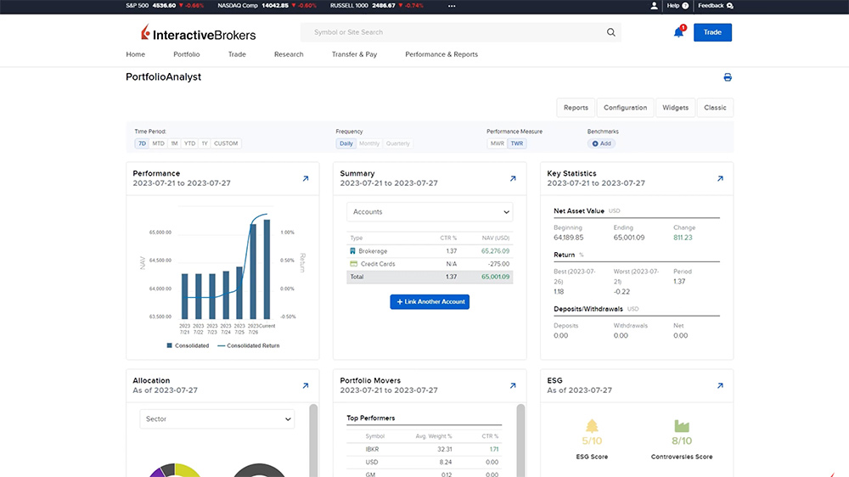Click the Change value 811.23
The image size is (849, 477).
pyautogui.click(x=683, y=238)
